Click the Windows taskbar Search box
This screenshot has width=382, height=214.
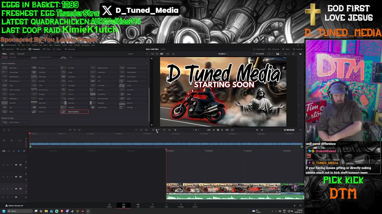point(20,211)
